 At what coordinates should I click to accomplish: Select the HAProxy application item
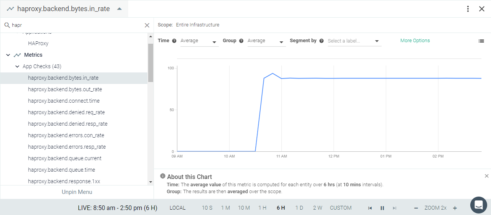(38, 43)
